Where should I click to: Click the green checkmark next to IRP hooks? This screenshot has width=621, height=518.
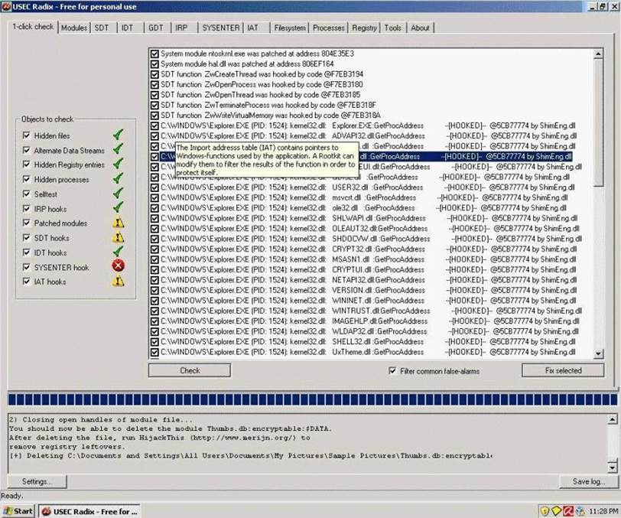pos(118,208)
